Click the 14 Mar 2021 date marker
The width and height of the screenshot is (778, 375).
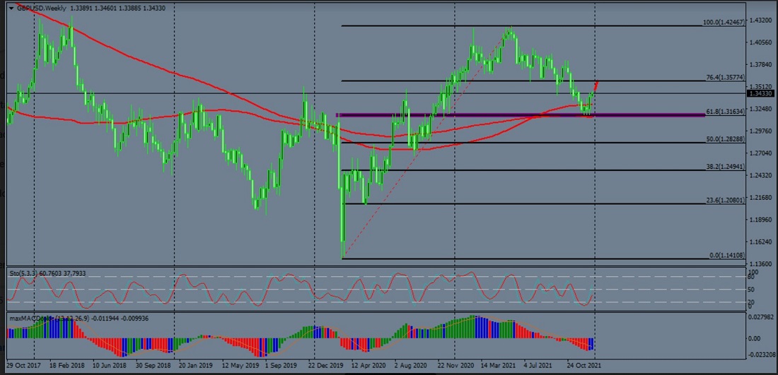[499, 367]
